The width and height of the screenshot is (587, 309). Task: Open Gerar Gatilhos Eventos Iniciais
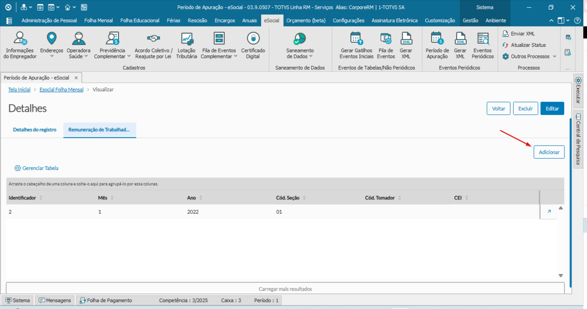356,45
